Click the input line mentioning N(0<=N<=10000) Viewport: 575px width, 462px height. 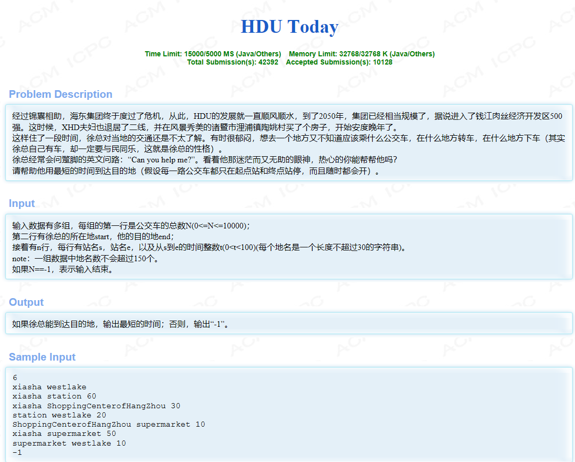click(131, 226)
